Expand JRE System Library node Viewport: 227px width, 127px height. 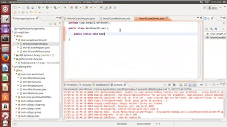point(15,55)
